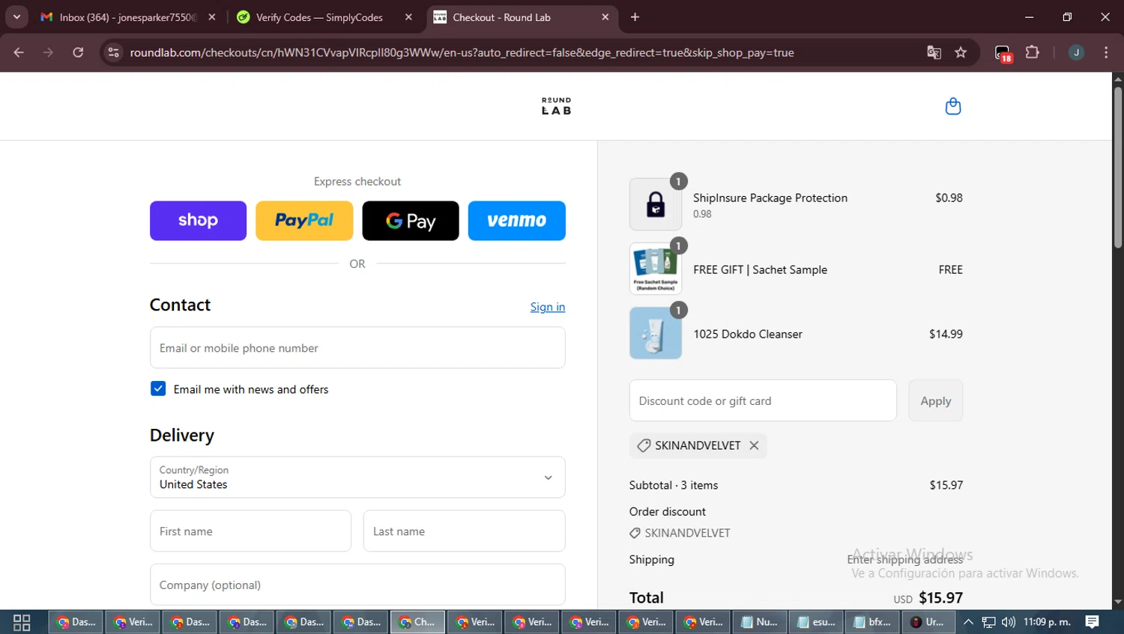Image resolution: width=1124 pixels, height=634 pixels.
Task: Click the Round Lab logo
Action: (556, 106)
